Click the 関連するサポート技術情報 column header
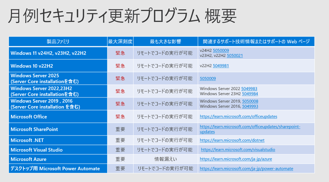This screenshot has width=329, height=182. (256, 42)
